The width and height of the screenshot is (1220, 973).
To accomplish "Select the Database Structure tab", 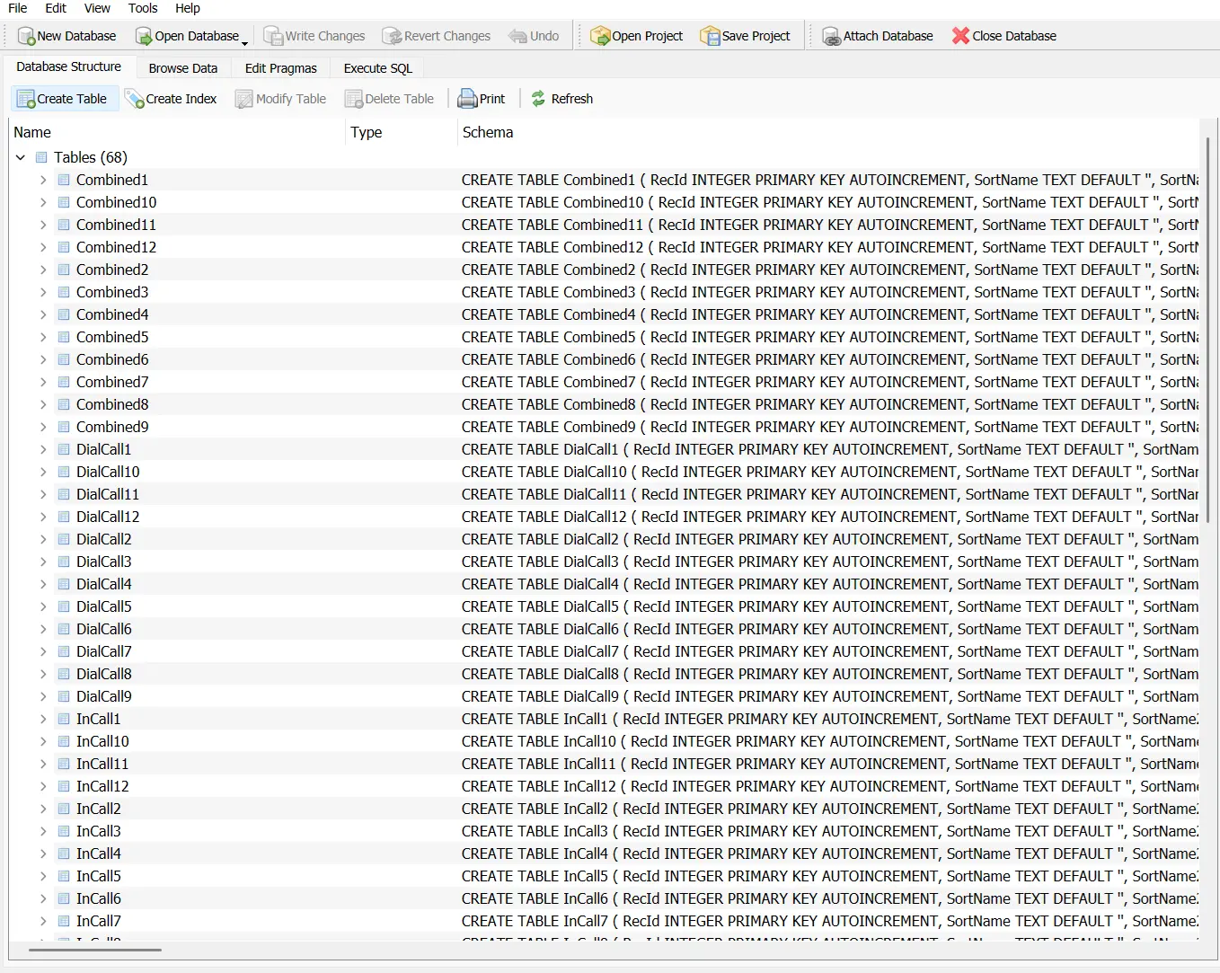I will tap(69, 66).
